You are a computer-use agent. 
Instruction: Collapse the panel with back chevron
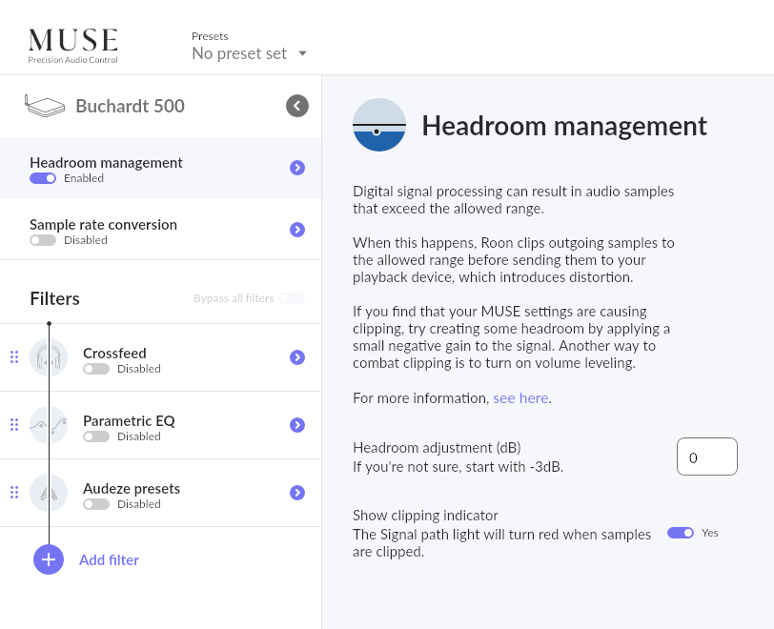(x=297, y=106)
